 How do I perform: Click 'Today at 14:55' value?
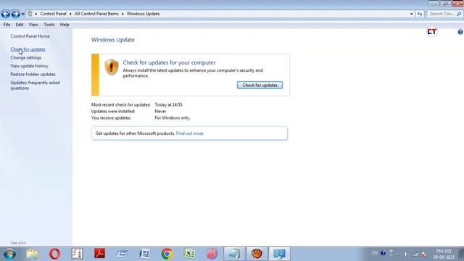[168, 104]
